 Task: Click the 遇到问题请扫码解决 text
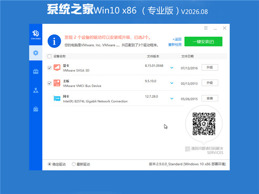pos(207,148)
